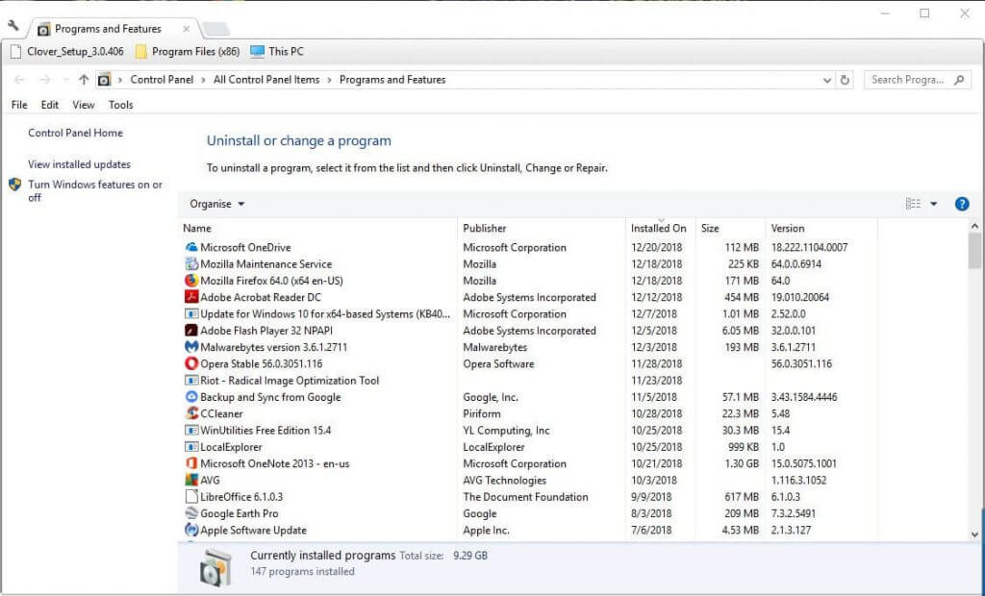Click the forward navigation arrow
Image resolution: width=985 pixels, height=596 pixels.
(x=45, y=80)
